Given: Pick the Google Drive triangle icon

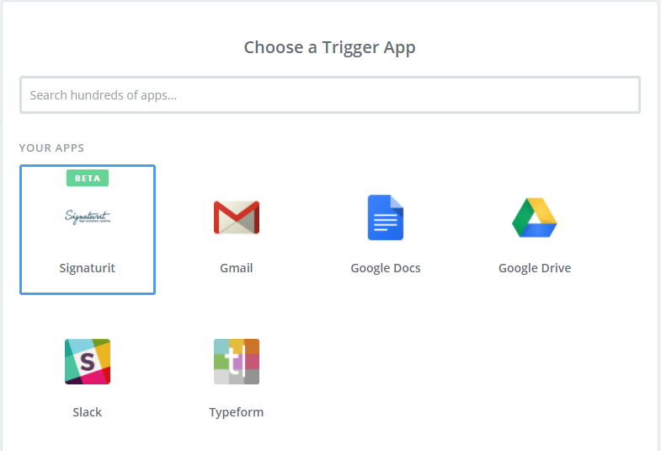Looking at the screenshot, I should 535,217.
